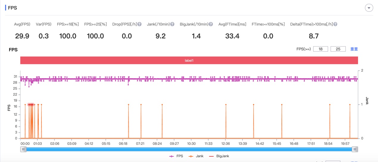Grab the left handle of the time range slider

coord(23,150)
